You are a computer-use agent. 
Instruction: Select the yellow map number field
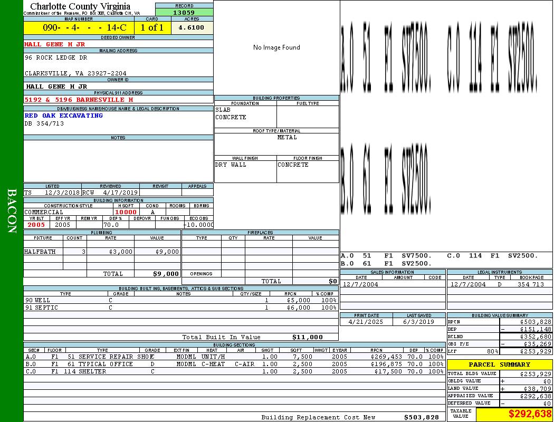click(79, 27)
